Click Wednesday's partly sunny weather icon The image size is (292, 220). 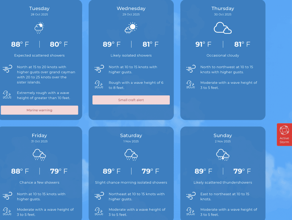[x=131, y=28]
